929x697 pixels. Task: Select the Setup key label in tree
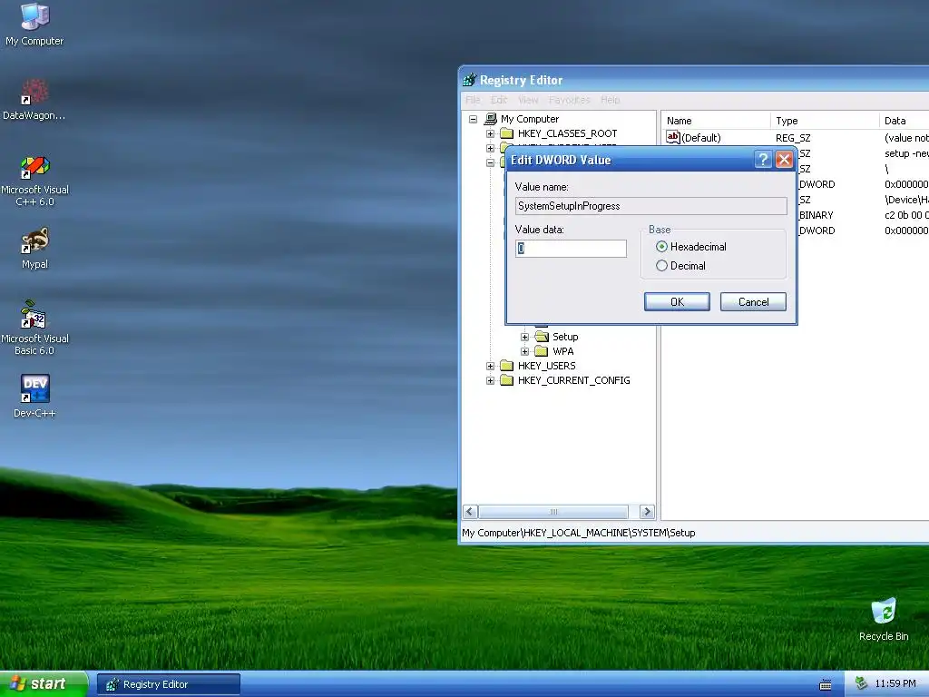click(565, 337)
